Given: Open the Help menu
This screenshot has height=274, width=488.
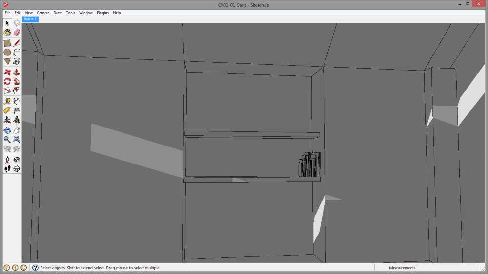Looking at the screenshot, I should tap(117, 13).
